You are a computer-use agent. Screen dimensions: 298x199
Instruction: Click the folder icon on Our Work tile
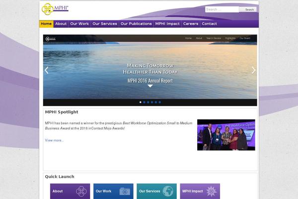(125, 192)
